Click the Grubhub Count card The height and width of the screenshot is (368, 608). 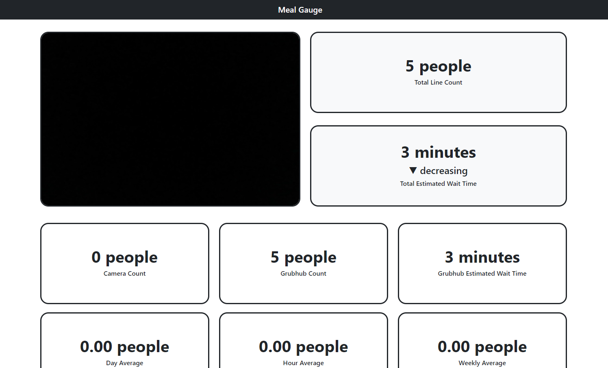[x=303, y=263]
